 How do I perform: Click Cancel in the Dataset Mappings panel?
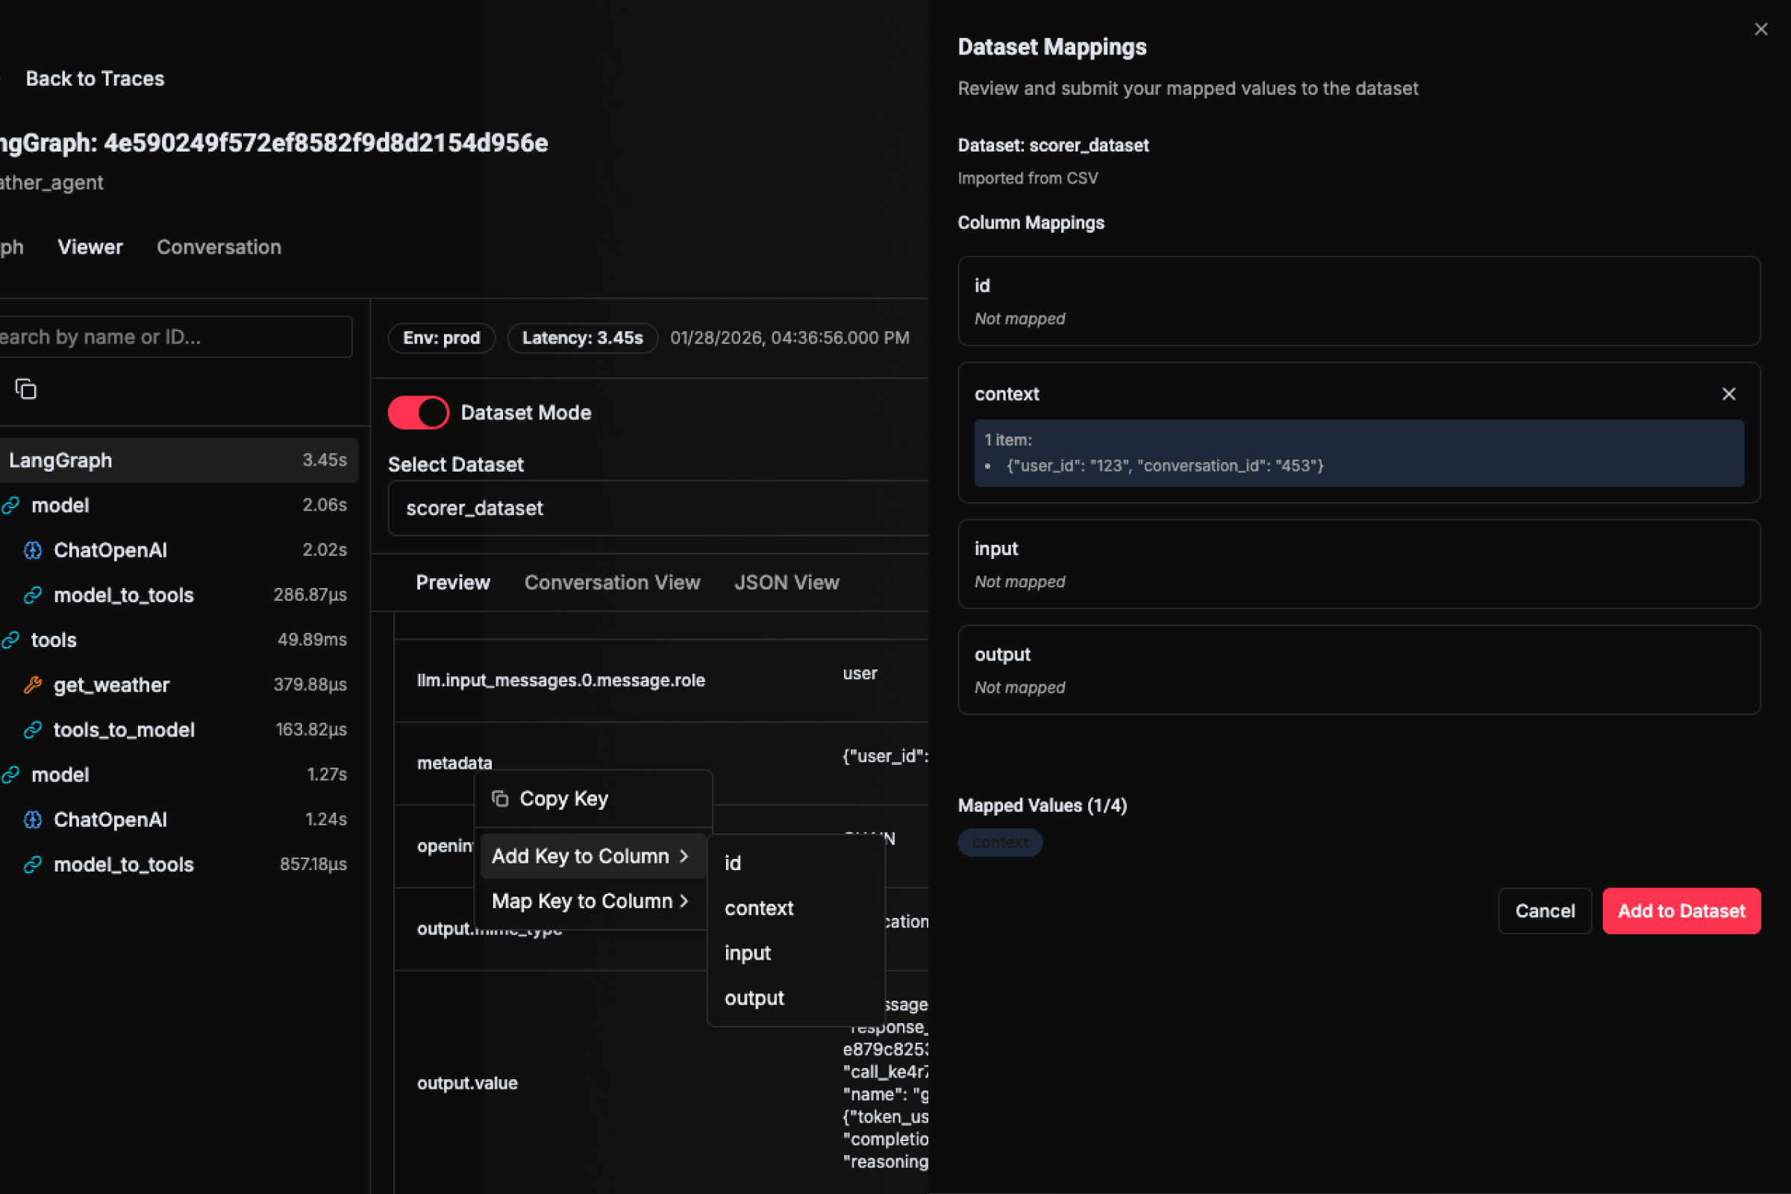[x=1544, y=910]
